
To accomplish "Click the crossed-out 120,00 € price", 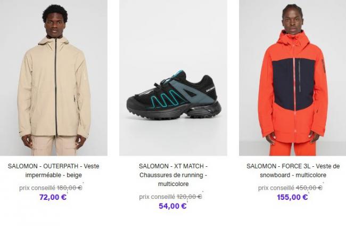I will 189,197.
